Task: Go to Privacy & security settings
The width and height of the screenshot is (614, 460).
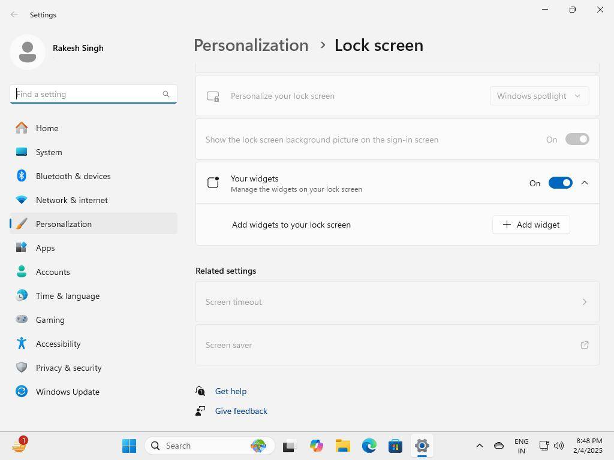Action: pyautogui.click(x=93, y=368)
